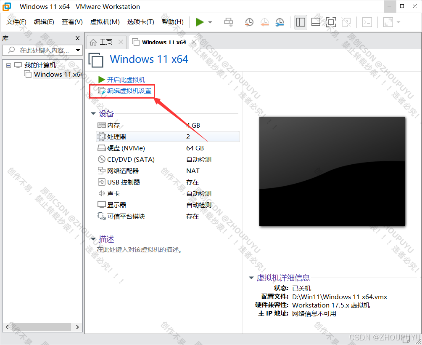Click the stretch guest display icon
422x345 pixels.
(388, 22)
